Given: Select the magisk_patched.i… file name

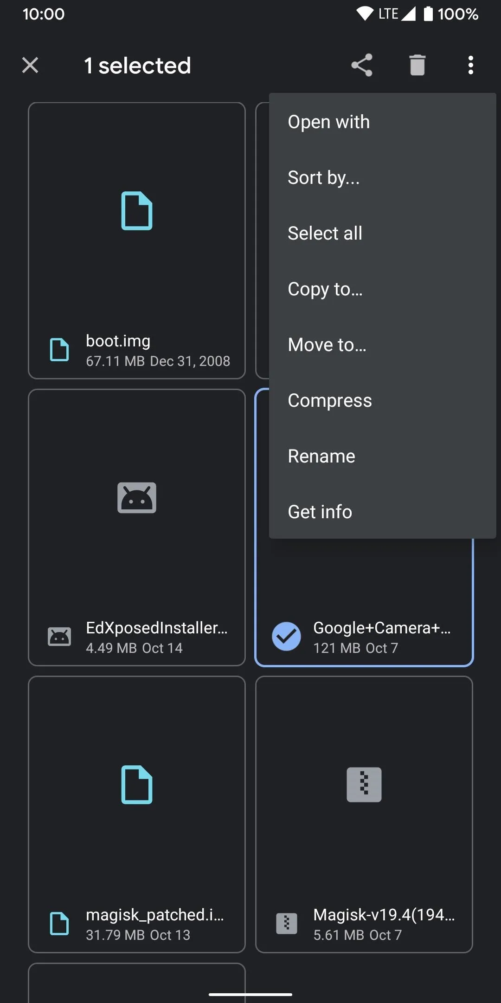Looking at the screenshot, I should point(155,915).
